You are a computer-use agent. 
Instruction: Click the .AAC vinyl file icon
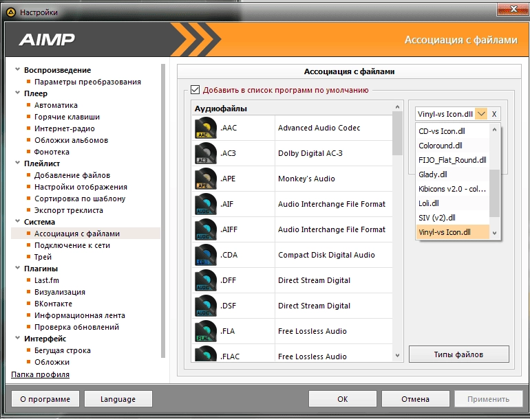[206, 128]
